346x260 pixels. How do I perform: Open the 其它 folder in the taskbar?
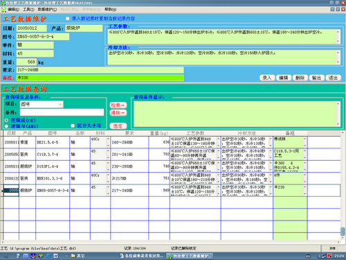tap(78, 256)
